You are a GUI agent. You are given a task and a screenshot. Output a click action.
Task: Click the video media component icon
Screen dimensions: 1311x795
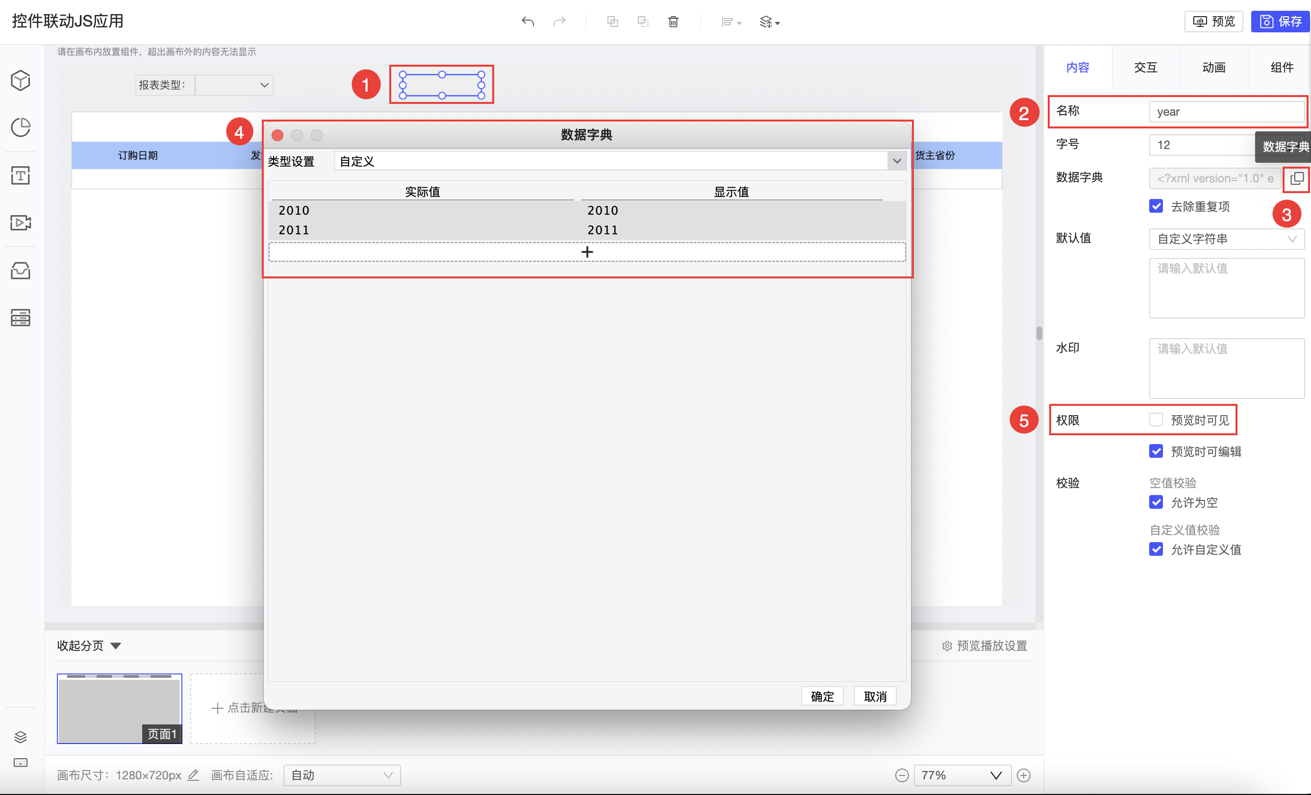click(20, 223)
